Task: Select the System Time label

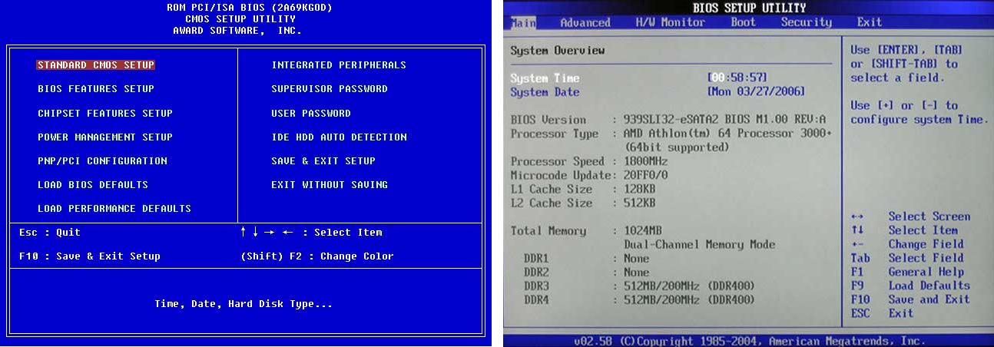Action: 545,78
